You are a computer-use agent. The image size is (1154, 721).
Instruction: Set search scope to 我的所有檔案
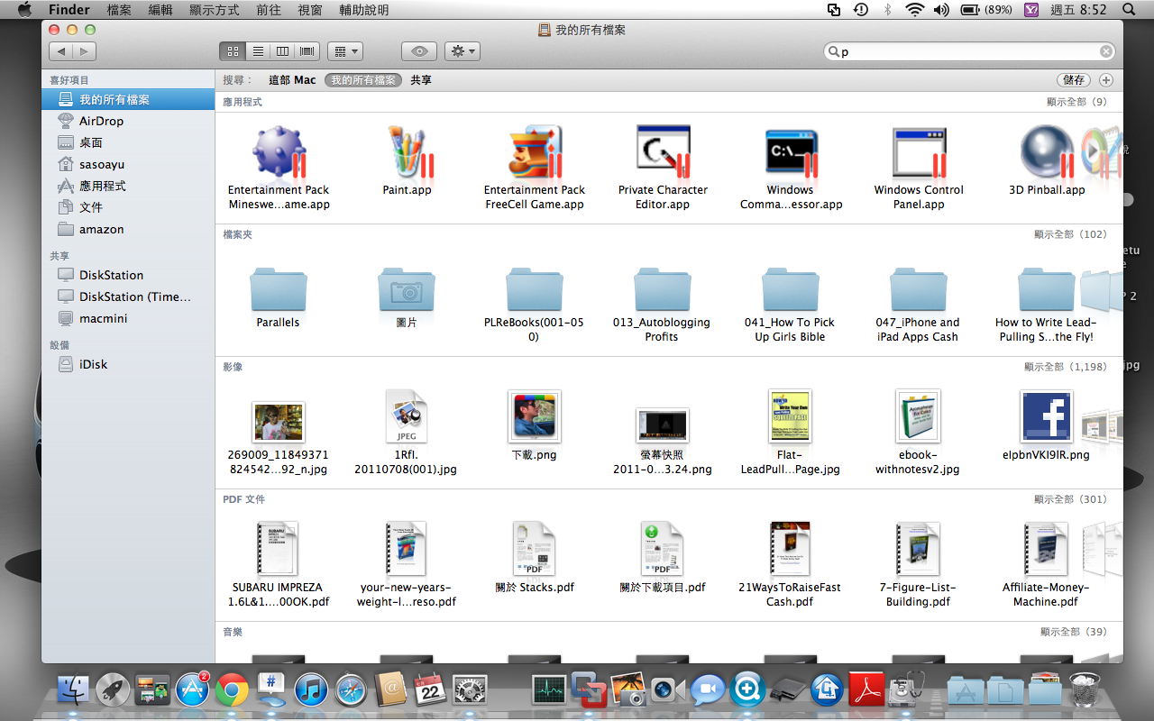click(x=362, y=80)
